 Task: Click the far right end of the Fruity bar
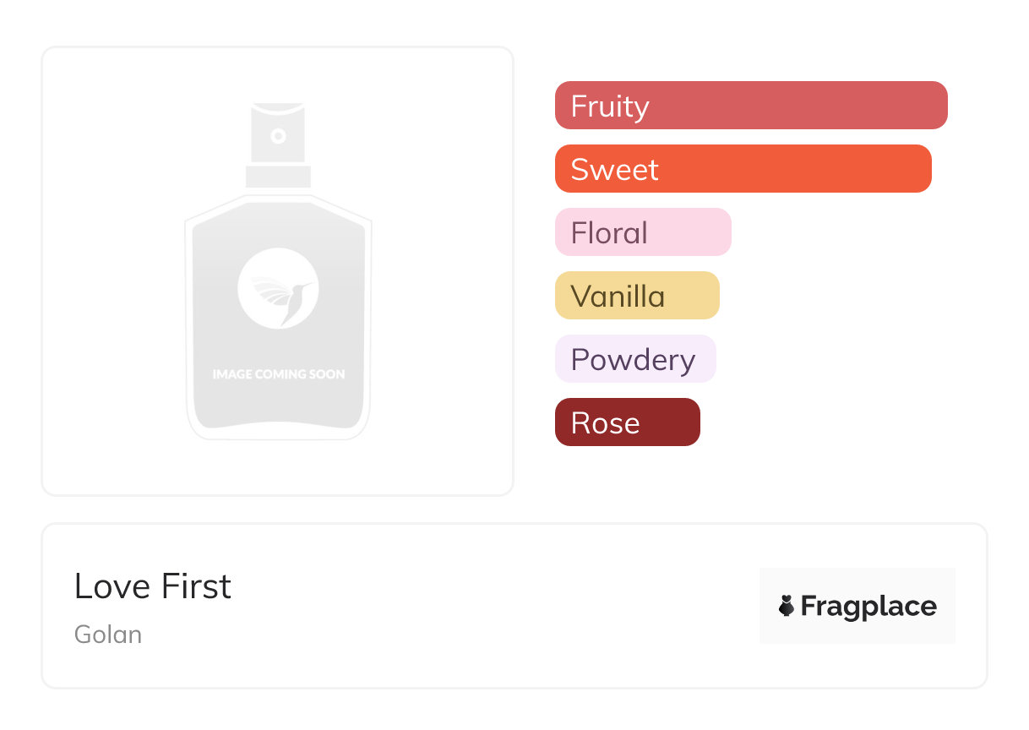pos(936,106)
